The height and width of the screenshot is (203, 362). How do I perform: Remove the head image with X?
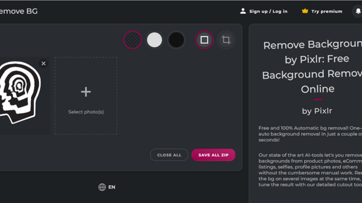pos(43,63)
